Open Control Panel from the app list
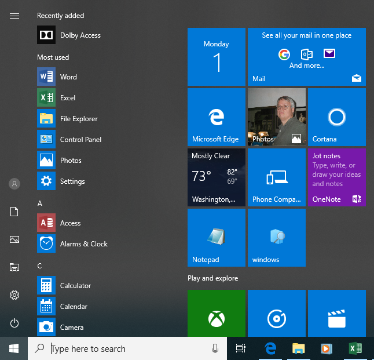374x360 pixels. [x=69, y=139]
